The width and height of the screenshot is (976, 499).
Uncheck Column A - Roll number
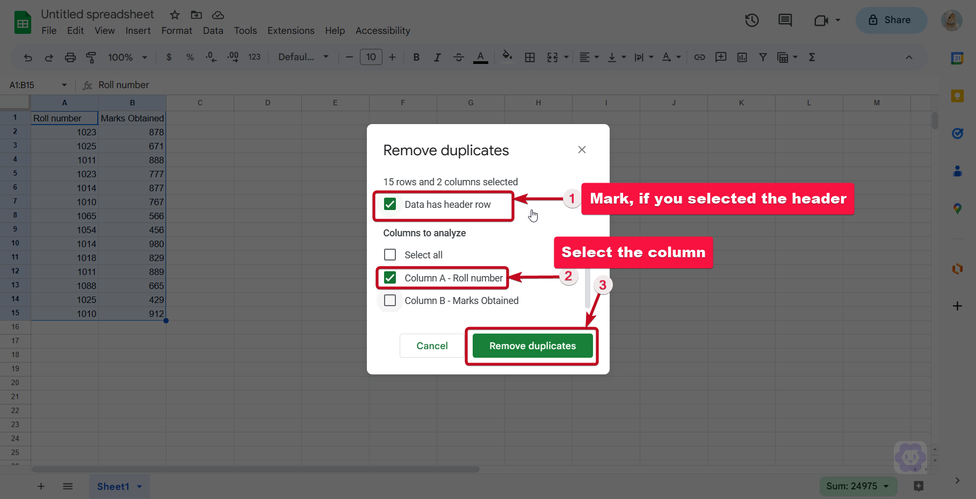click(x=390, y=278)
